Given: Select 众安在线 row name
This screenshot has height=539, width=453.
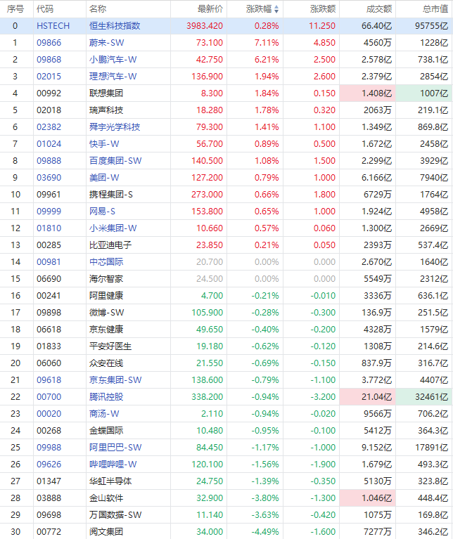Looking at the screenshot, I should [106, 363].
